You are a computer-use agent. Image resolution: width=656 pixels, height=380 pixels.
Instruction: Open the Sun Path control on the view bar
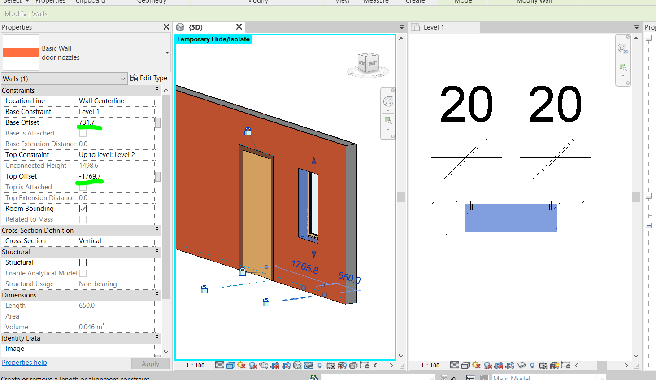(x=241, y=365)
